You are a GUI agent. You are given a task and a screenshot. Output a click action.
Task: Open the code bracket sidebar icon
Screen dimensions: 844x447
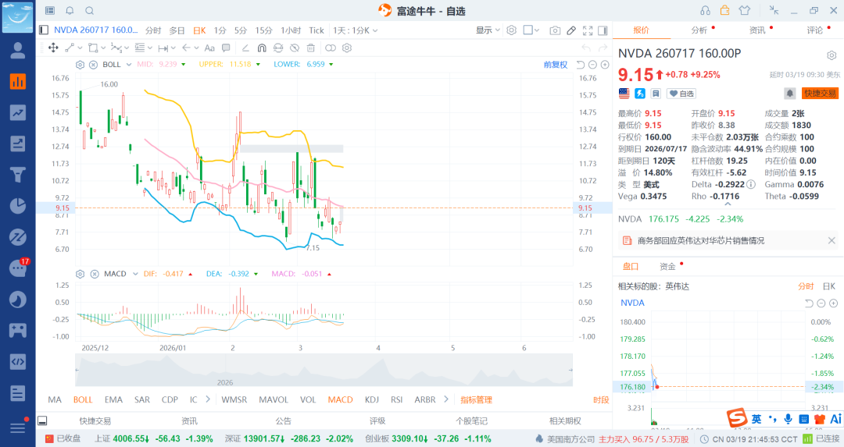(18, 361)
